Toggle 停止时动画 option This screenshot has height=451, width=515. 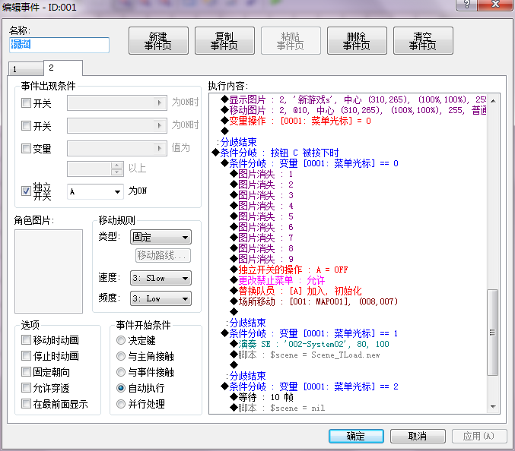pyautogui.click(x=26, y=355)
